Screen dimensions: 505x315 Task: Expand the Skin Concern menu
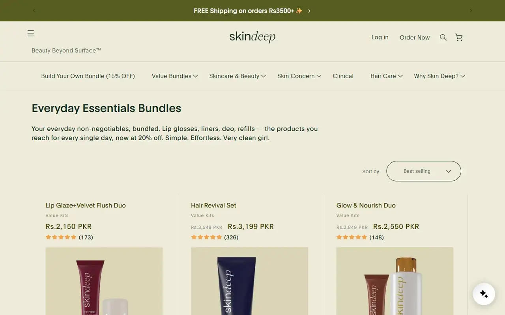click(299, 76)
